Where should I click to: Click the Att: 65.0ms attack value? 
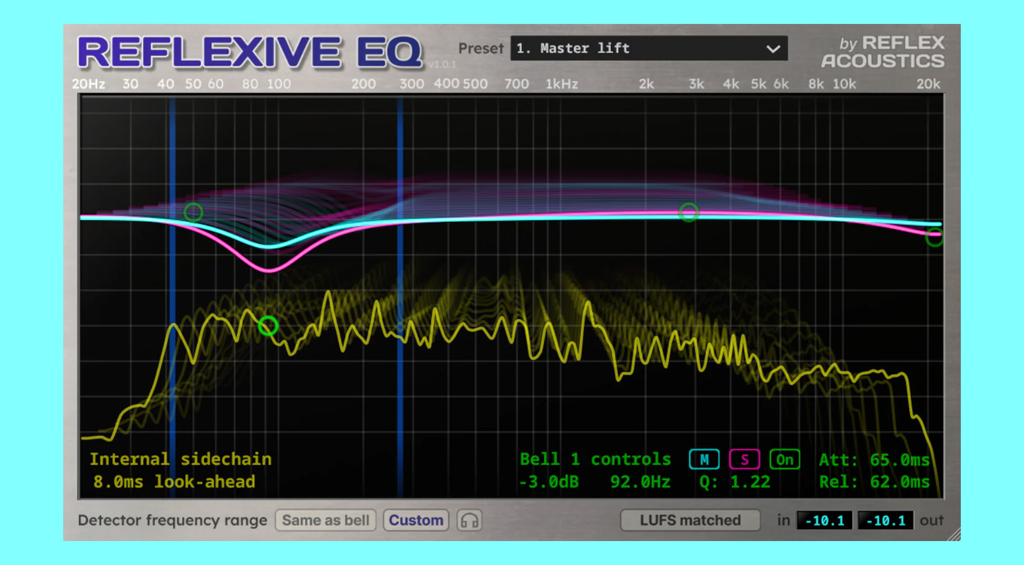point(874,460)
